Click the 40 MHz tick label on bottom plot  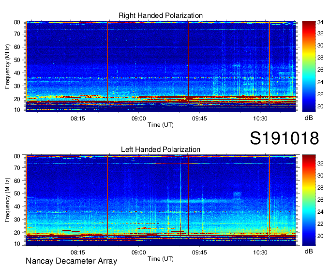(17, 207)
